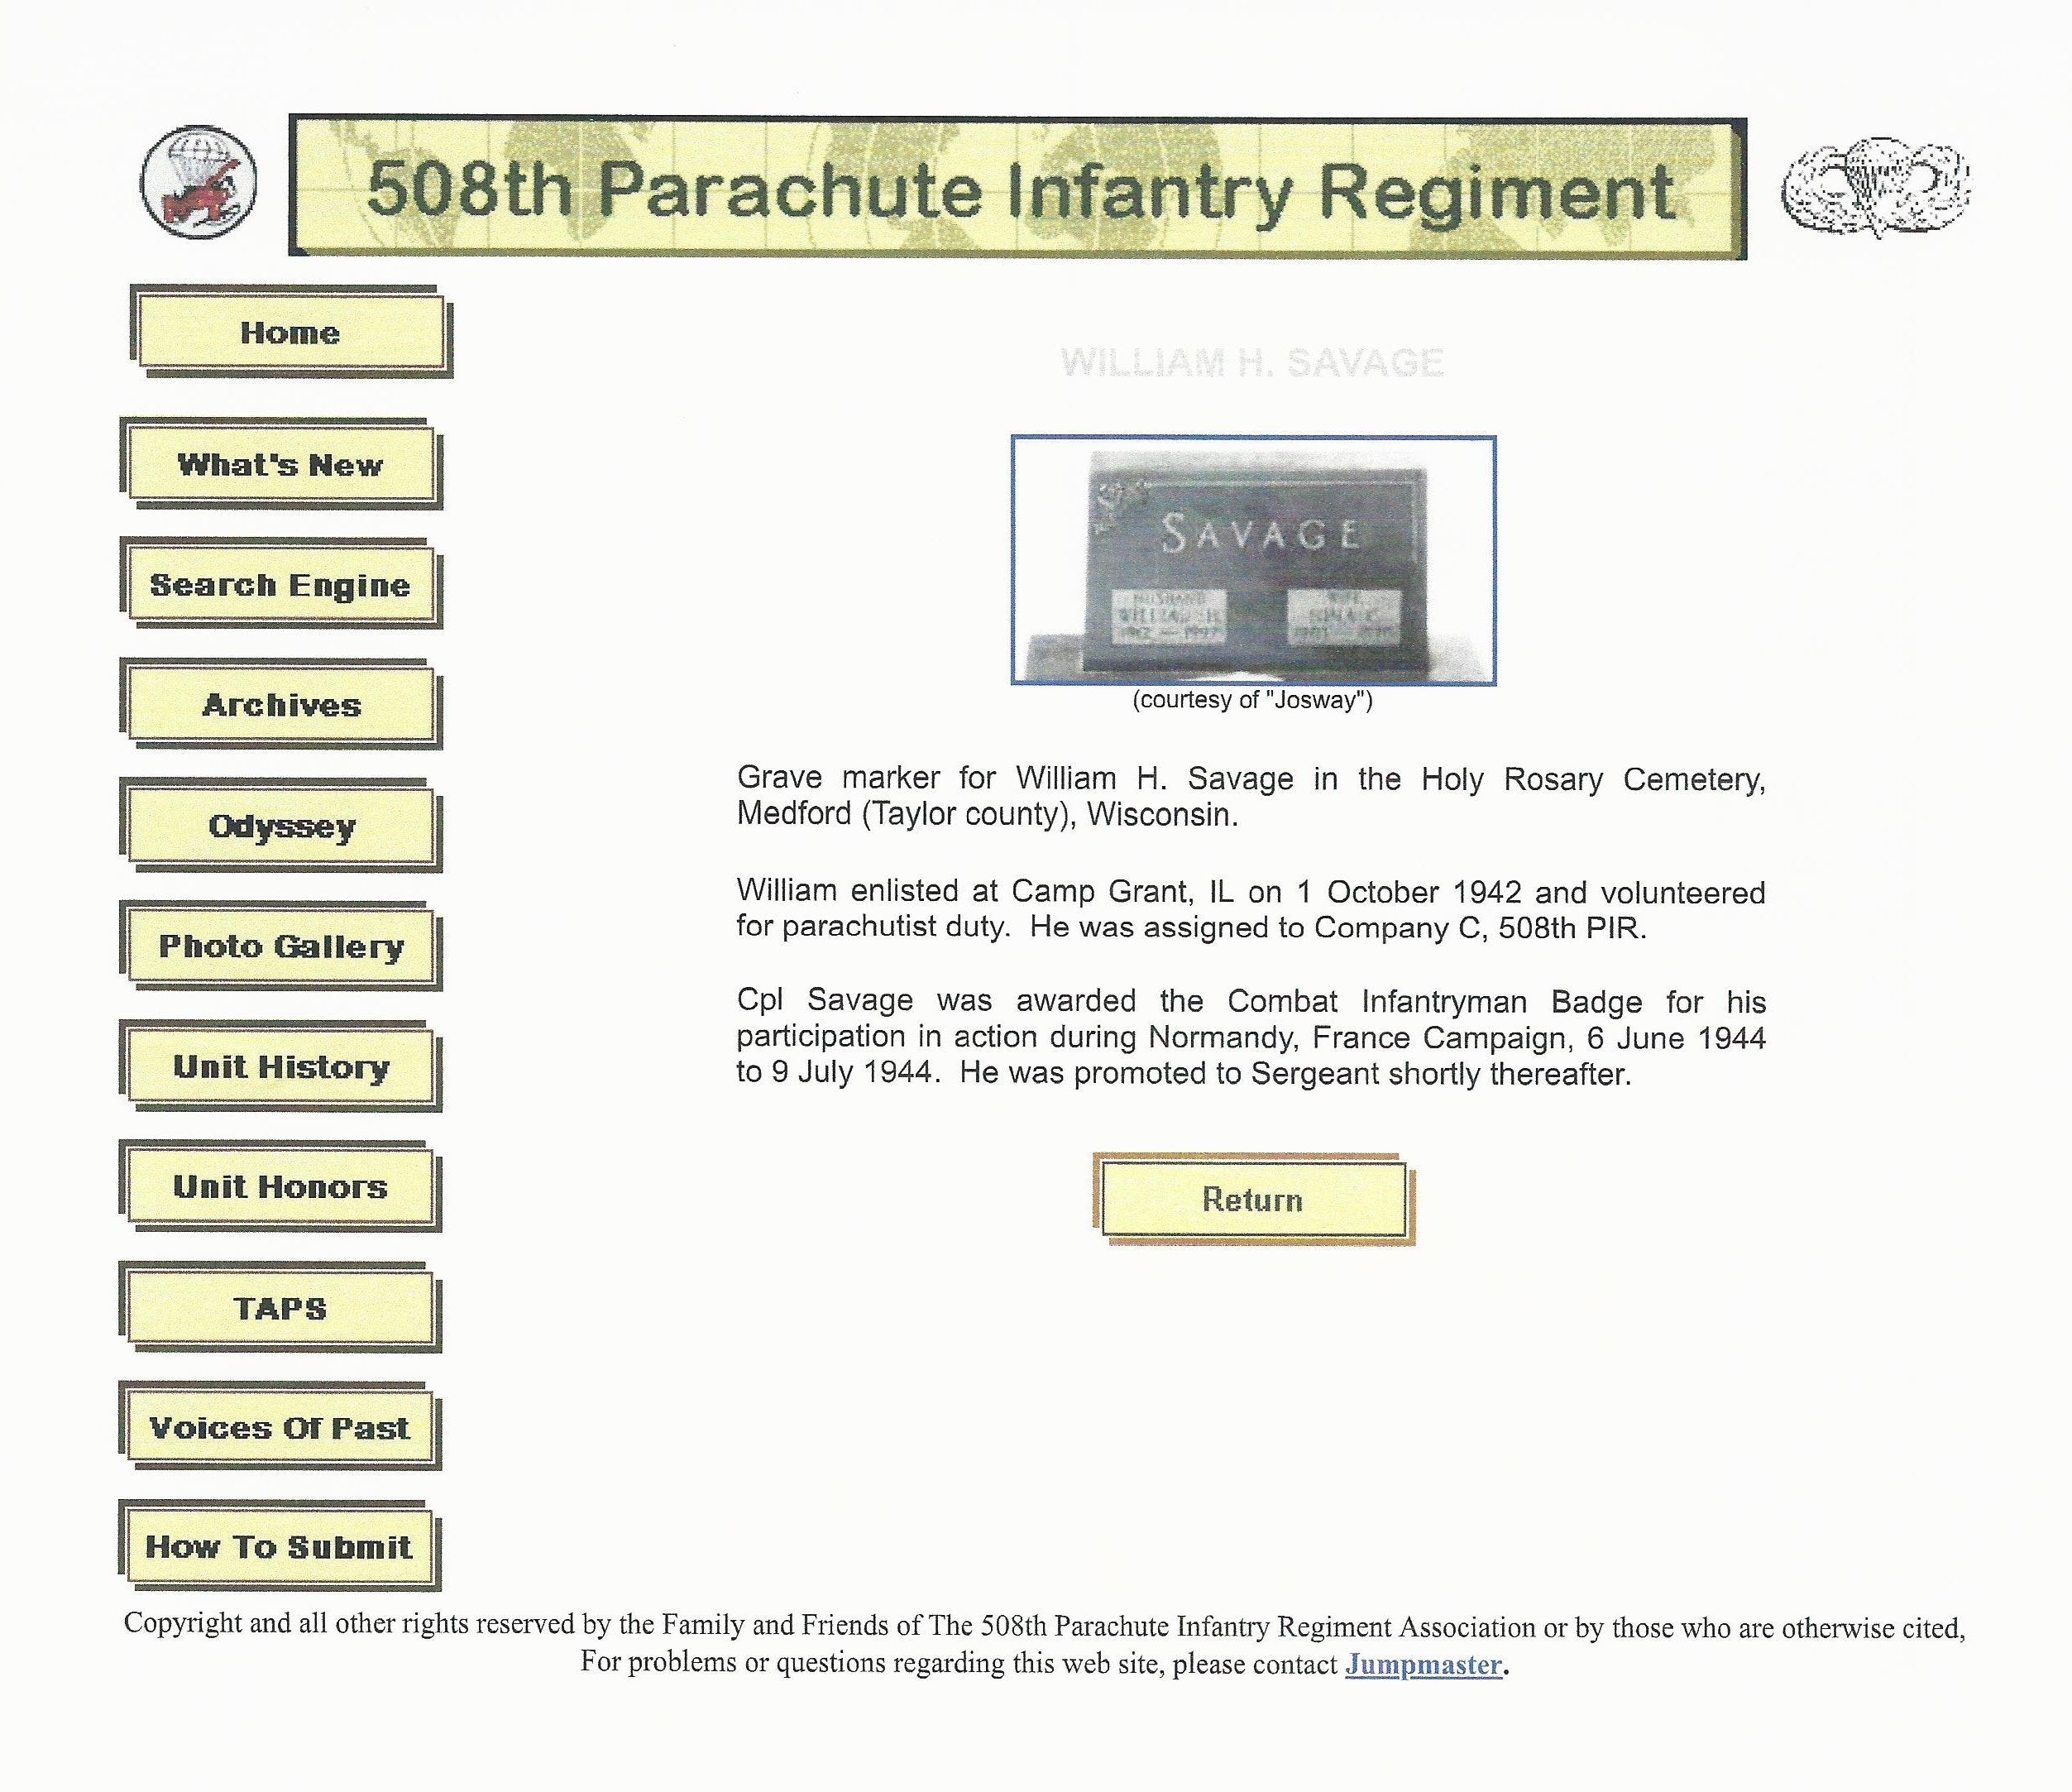Go to What's New section
This screenshot has height=1792, width=2072.
(280, 464)
